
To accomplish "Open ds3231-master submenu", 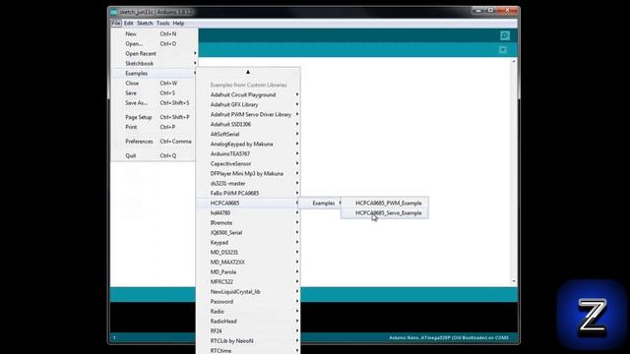I will point(248,184).
